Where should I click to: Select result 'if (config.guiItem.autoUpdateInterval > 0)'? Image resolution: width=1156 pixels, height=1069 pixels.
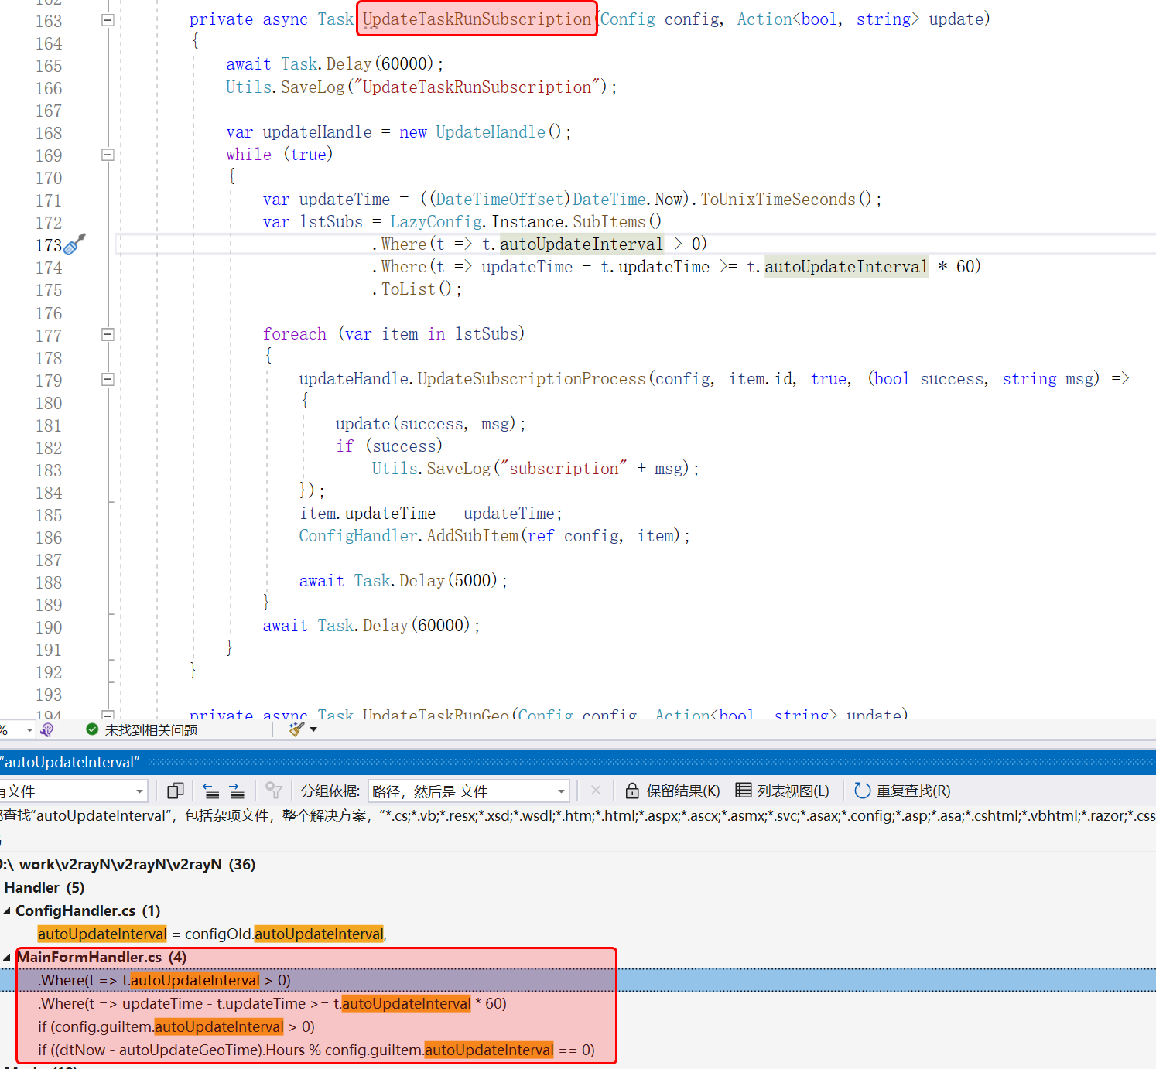(x=176, y=1027)
